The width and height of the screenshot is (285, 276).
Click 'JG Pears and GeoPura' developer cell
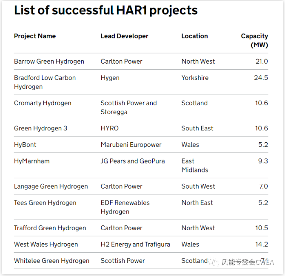(x=133, y=161)
